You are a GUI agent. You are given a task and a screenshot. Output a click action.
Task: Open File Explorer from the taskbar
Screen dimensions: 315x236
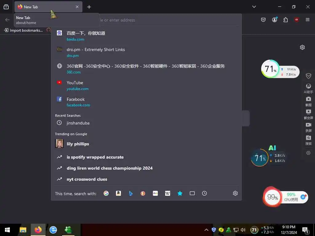(23, 230)
